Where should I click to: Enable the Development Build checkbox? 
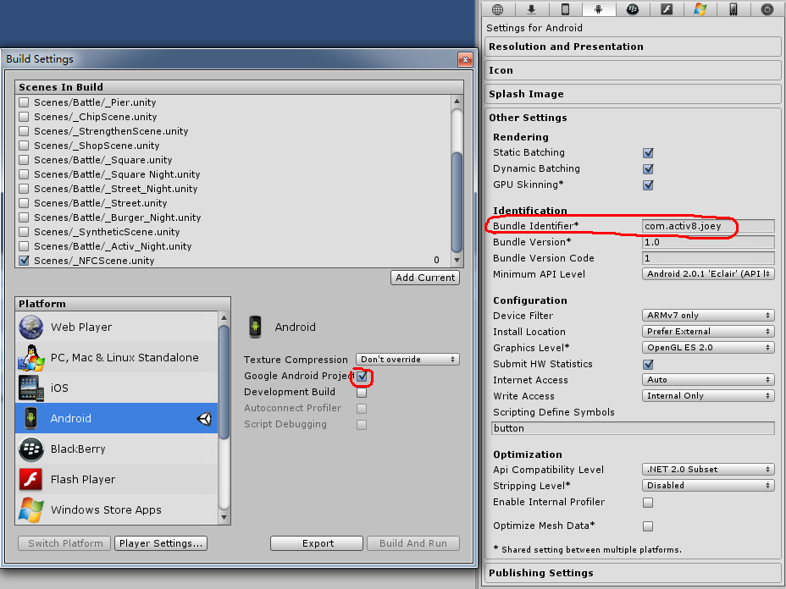pos(362,392)
